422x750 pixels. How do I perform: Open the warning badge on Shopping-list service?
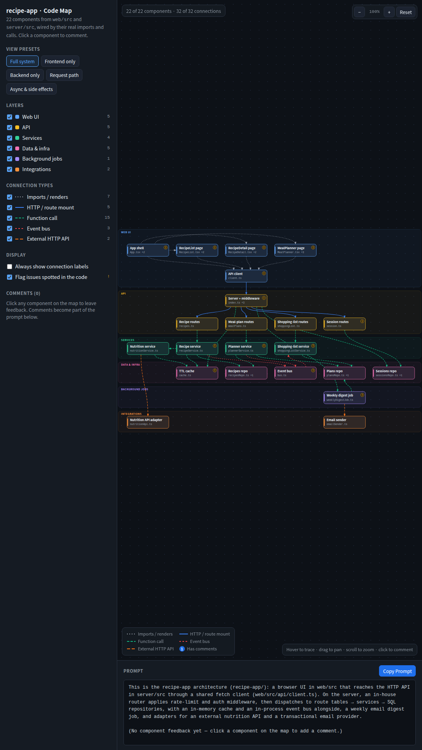pyautogui.click(x=313, y=346)
